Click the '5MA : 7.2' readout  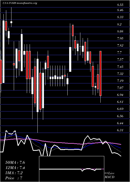coord(14,173)
